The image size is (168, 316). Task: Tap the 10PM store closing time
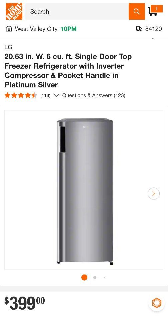tap(69, 29)
